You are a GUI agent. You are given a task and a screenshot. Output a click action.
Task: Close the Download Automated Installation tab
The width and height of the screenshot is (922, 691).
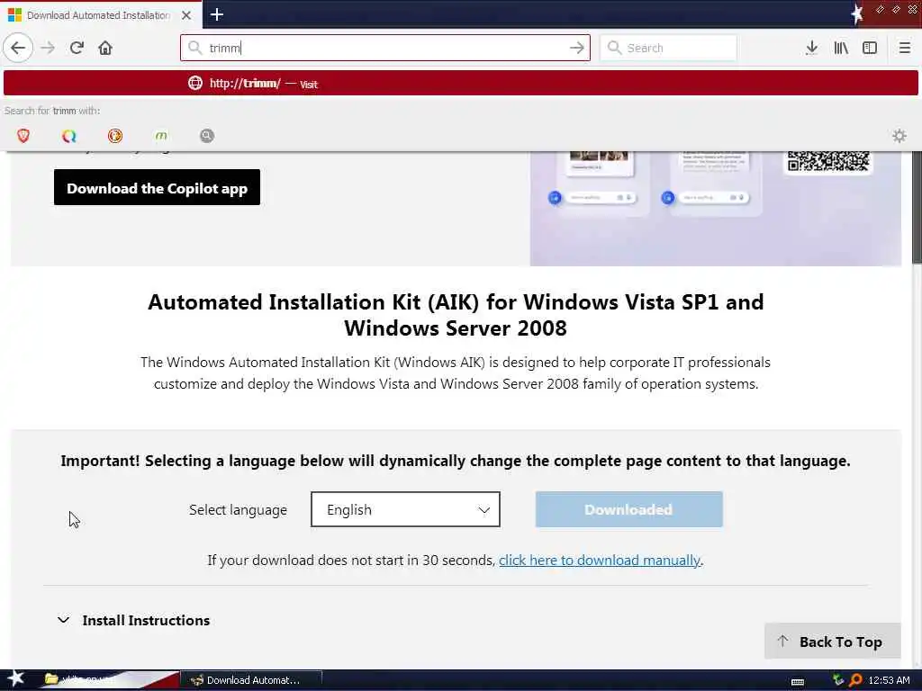tap(186, 15)
